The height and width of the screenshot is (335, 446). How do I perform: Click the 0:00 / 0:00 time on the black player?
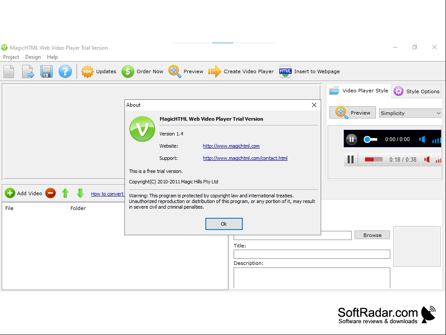[397, 139]
